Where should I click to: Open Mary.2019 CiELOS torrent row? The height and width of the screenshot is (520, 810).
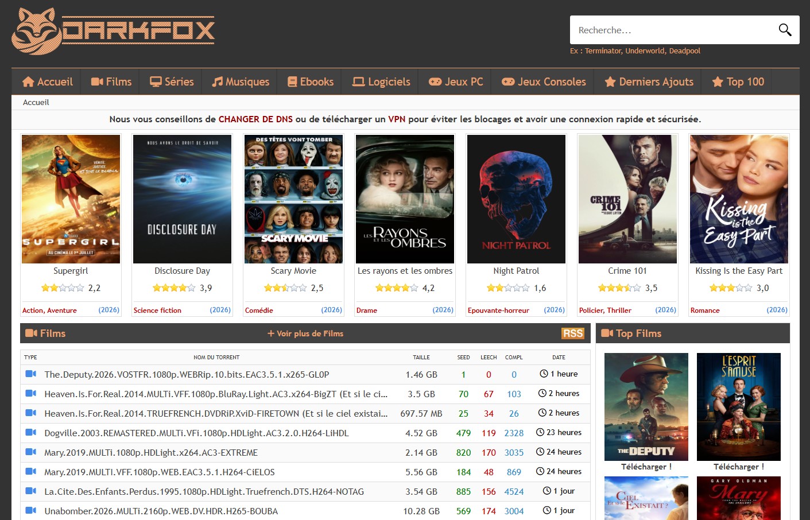tap(160, 472)
